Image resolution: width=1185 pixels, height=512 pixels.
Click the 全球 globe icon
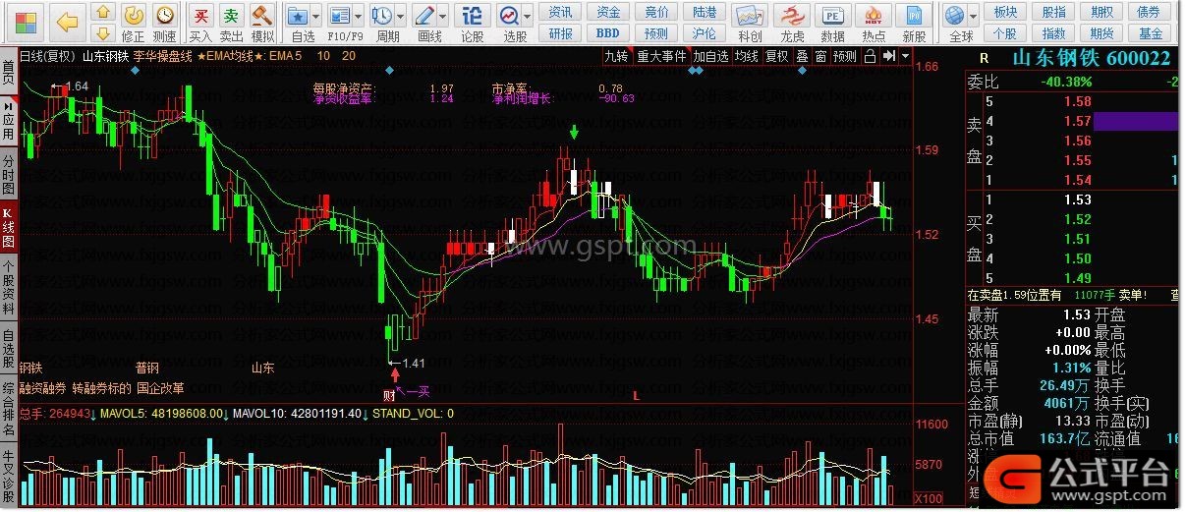click(954, 15)
